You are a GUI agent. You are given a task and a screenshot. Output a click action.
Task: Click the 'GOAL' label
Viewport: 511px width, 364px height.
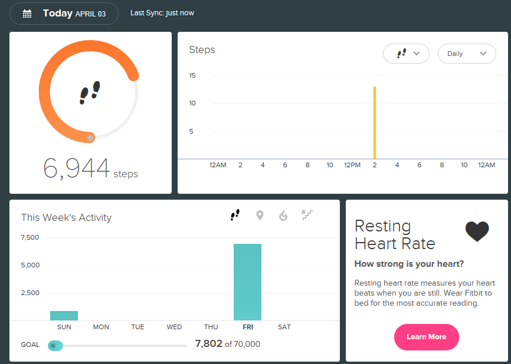click(x=30, y=345)
